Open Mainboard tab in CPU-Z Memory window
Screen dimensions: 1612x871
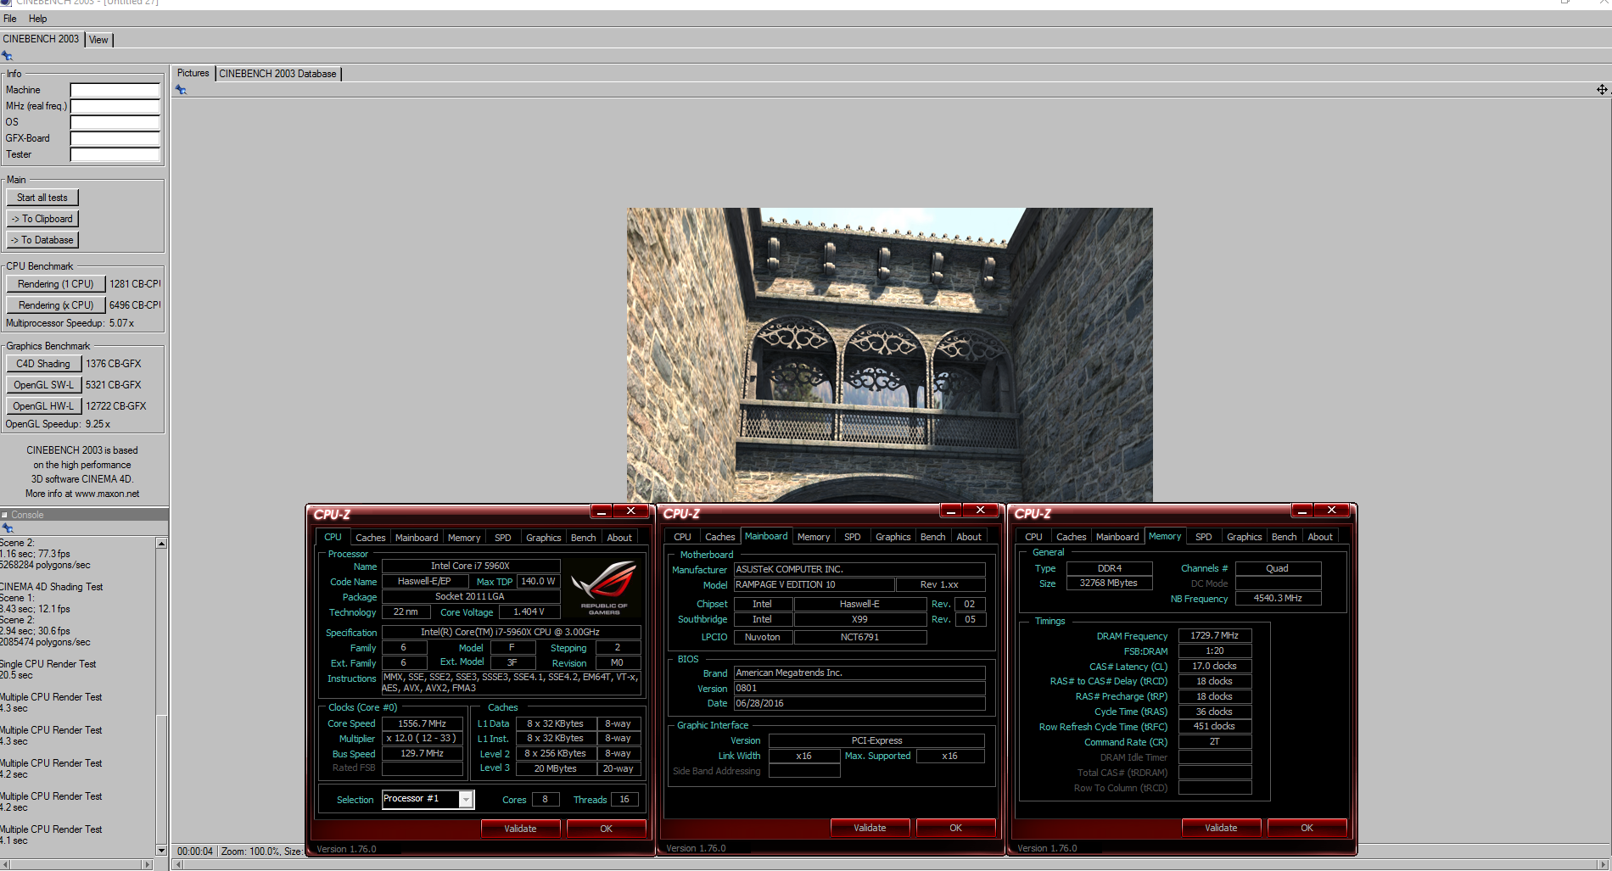pos(1117,537)
